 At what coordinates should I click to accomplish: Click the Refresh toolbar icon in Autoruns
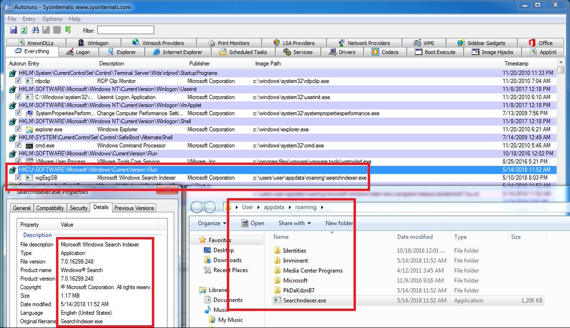[x=24, y=30]
